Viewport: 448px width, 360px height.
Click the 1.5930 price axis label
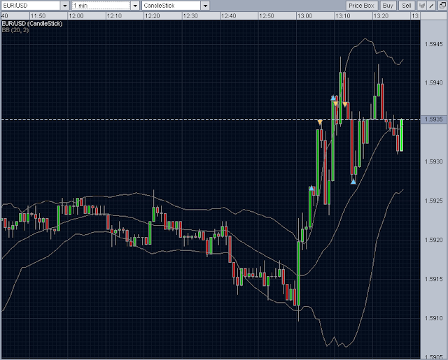433,161
